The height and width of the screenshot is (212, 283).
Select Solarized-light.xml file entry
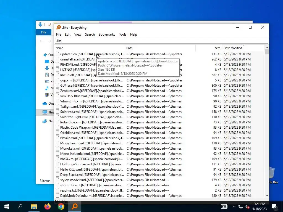[92, 117]
